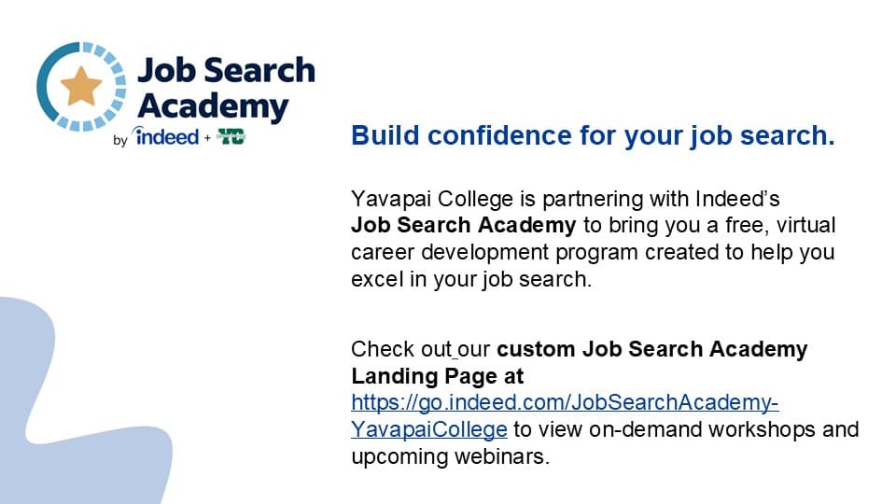Click the "to view on-demand workshops and" text
Image resolution: width=896 pixels, height=504 pixels.
click(x=686, y=429)
